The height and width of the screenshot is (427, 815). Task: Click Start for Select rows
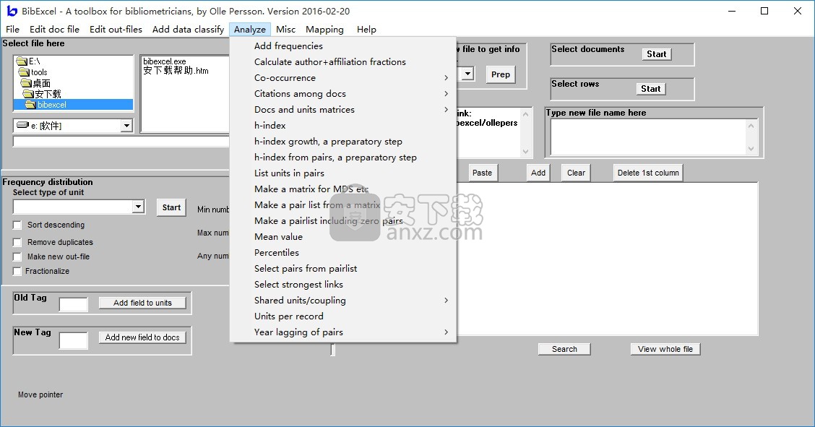(x=651, y=89)
